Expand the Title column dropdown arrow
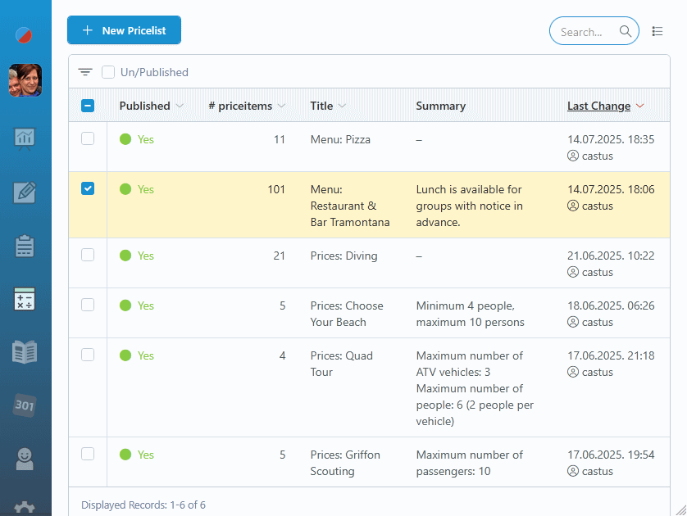The width and height of the screenshot is (687, 516). tap(342, 106)
